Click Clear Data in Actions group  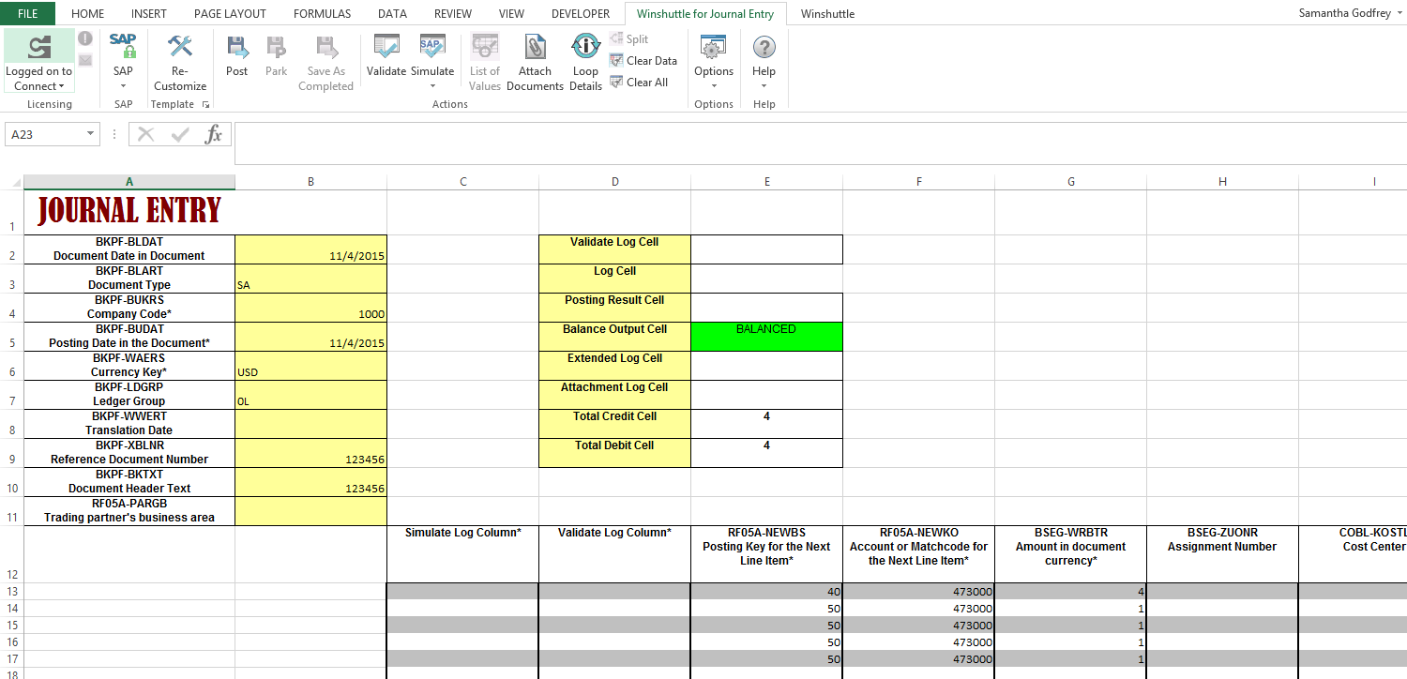tap(643, 60)
